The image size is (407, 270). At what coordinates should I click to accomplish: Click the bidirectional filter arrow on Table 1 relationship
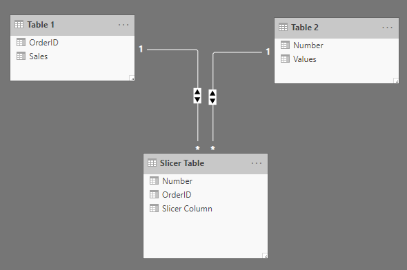pyautogui.click(x=197, y=96)
